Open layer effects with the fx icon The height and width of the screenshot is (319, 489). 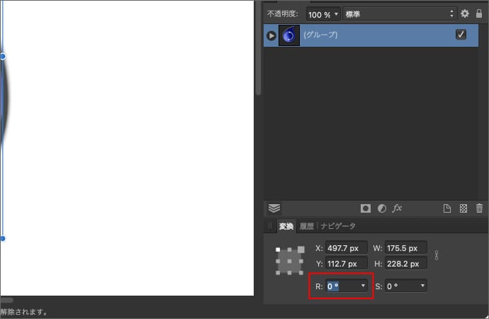[x=397, y=208]
